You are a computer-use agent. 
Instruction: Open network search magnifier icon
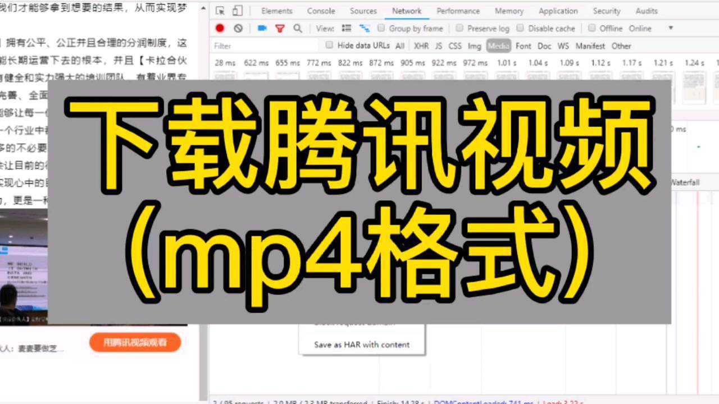click(298, 28)
